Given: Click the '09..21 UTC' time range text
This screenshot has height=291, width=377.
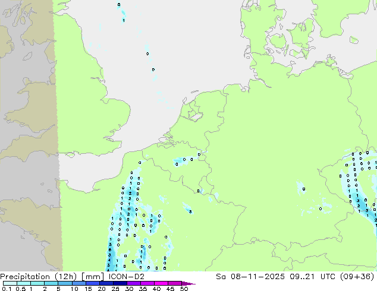Looking at the screenshot, I should (313, 277).
